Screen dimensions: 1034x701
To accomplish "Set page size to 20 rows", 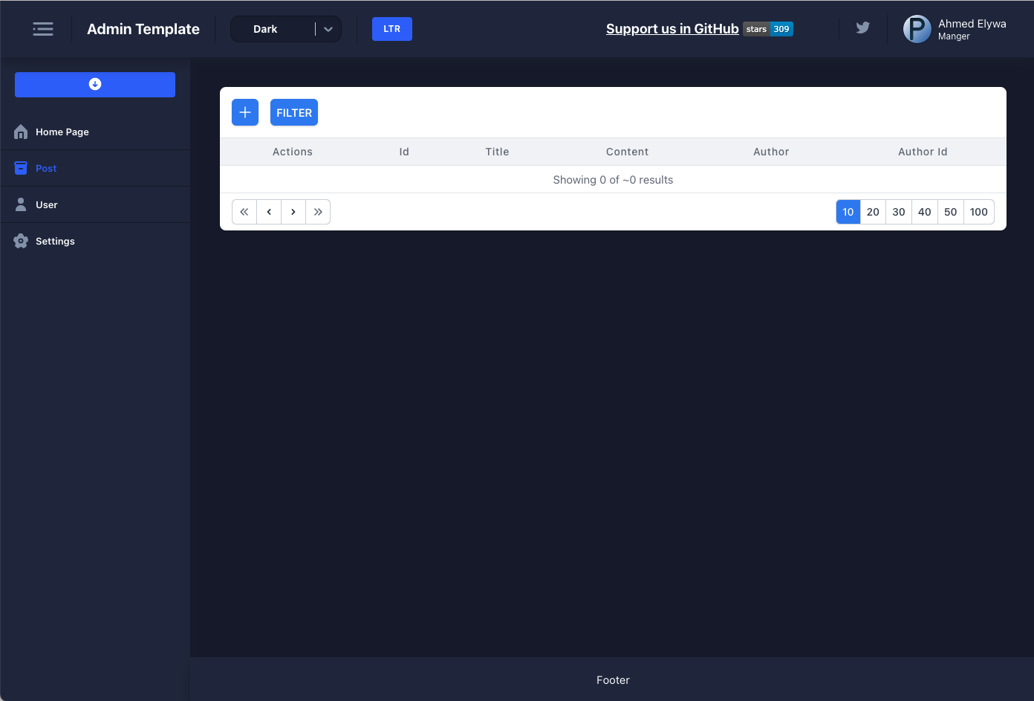I will point(873,212).
